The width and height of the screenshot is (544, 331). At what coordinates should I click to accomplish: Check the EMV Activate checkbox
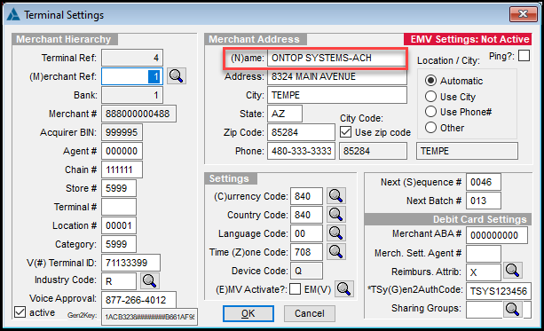295,289
